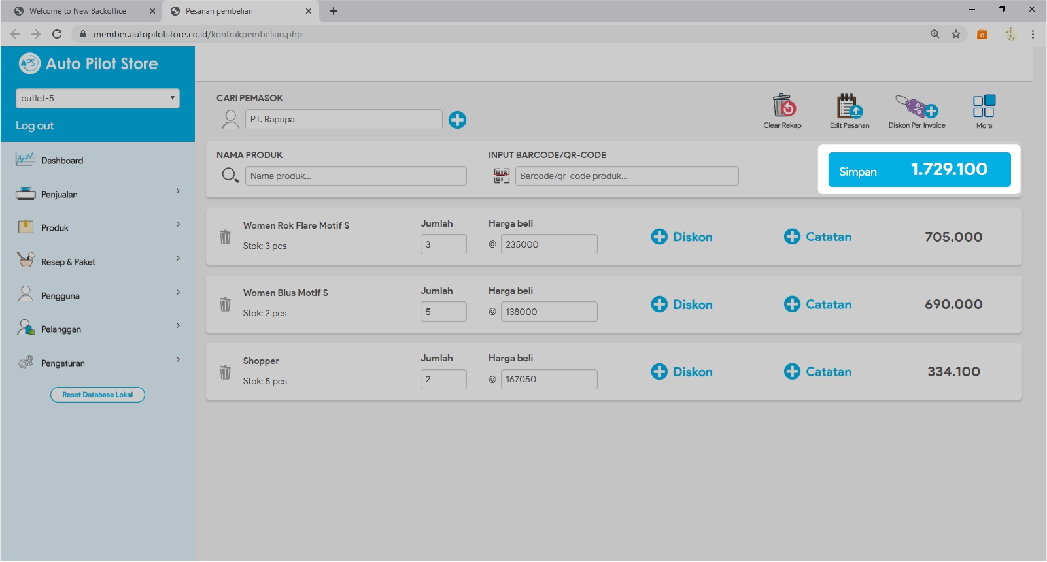Expand the Penjualan sidebar menu
Viewport: 1047px width, 562px height.
click(x=97, y=194)
